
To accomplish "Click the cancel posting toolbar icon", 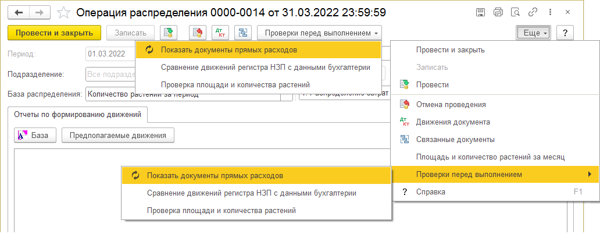I will [196, 33].
